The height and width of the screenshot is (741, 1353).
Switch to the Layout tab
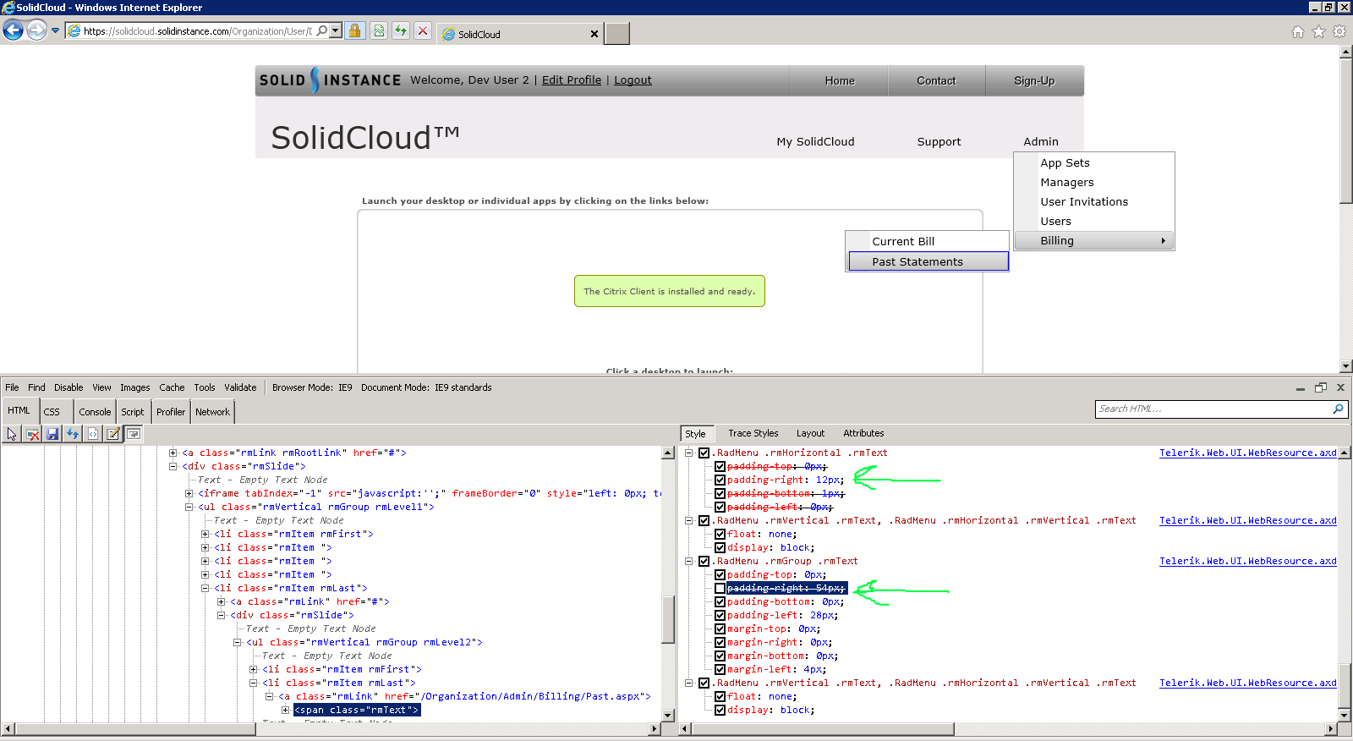[810, 433]
